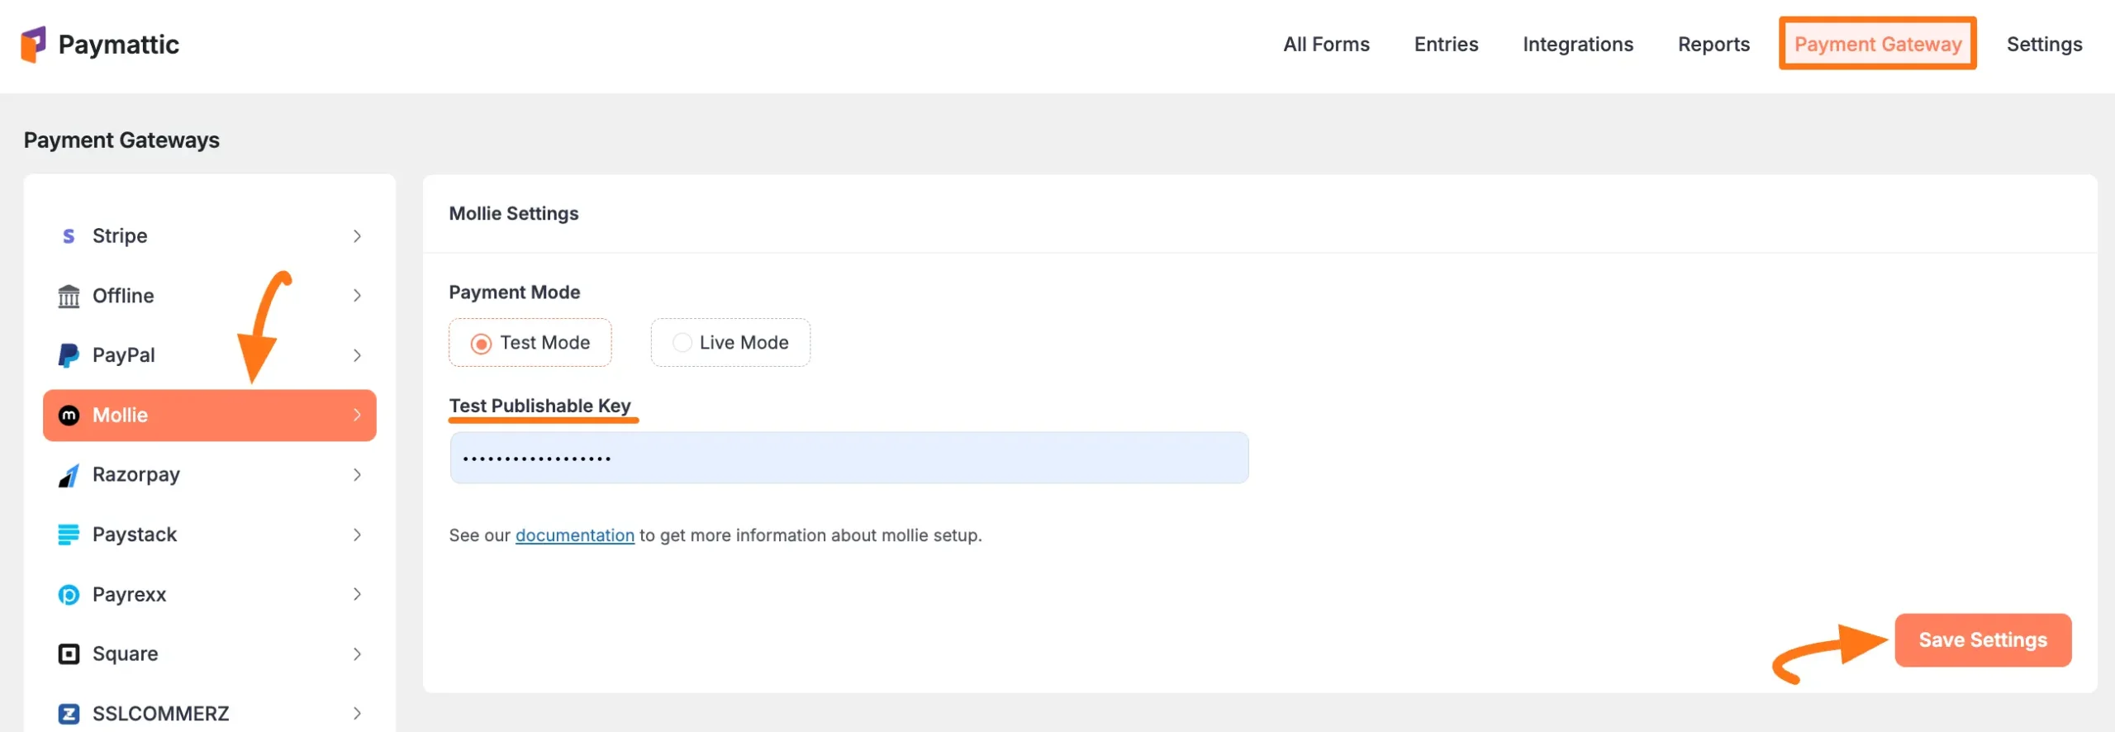The image size is (2115, 732).
Task: Select the Test Mode radio button
Action: [481, 343]
